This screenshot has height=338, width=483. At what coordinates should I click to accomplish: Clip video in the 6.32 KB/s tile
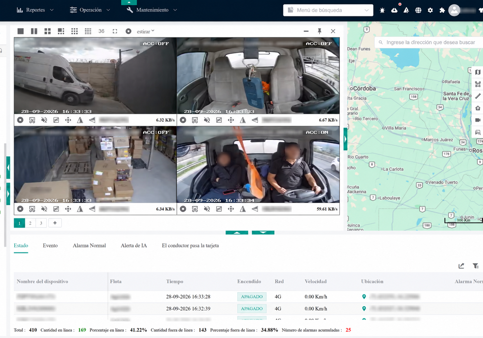point(32,120)
